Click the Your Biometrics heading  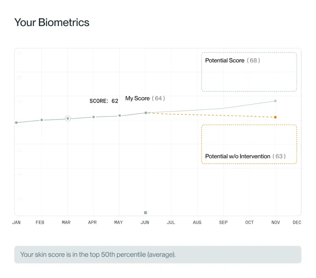[x=52, y=22]
